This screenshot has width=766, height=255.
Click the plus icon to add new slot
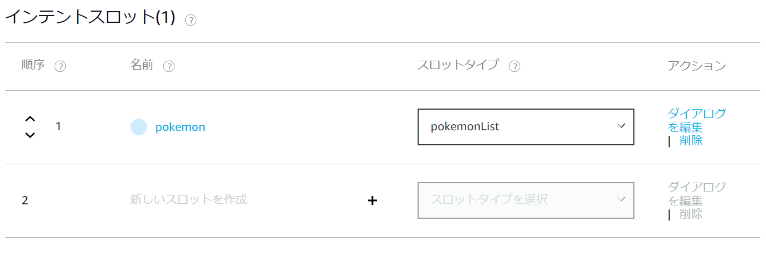pyautogui.click(x=372, y=200)
